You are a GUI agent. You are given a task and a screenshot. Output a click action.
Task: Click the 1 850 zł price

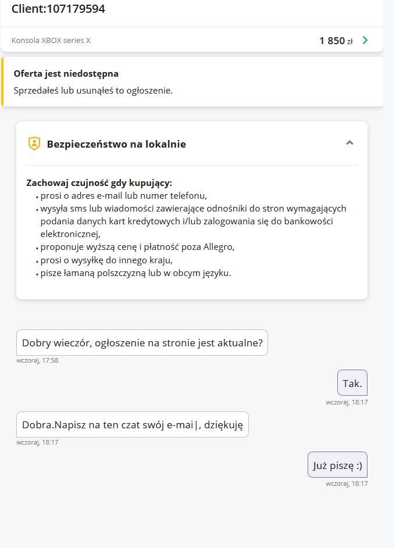click(x=336, y=41)
